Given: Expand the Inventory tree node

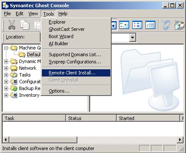Looking at the screenshot, I should click(x=6, y=95).
